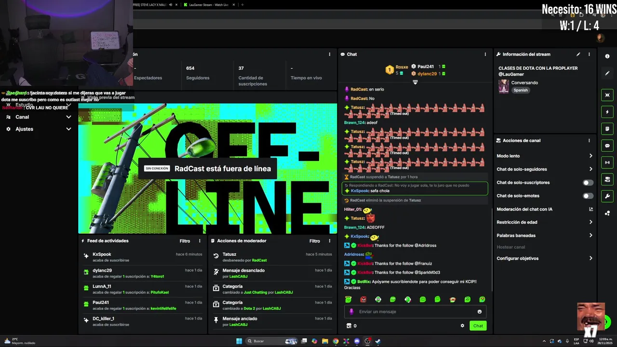Send message with green Chat button

pos(478,326)
